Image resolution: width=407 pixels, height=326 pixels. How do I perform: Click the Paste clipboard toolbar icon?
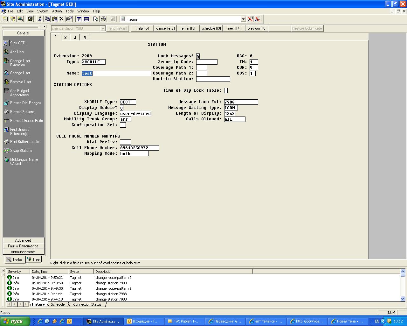[x=54, y=19]
